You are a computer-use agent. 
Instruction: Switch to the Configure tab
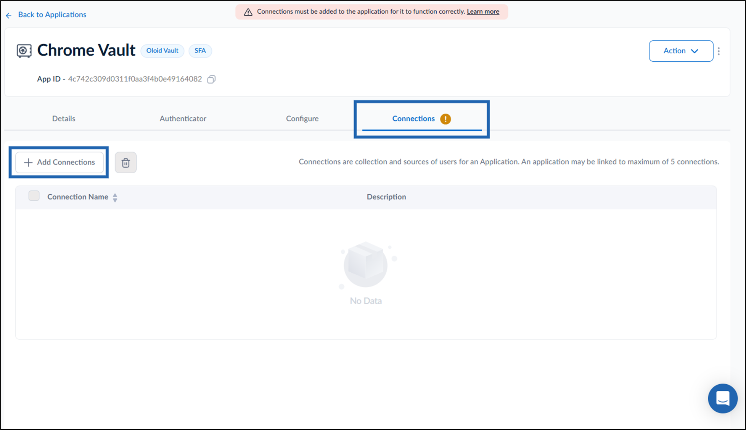[x=302, y=118]
